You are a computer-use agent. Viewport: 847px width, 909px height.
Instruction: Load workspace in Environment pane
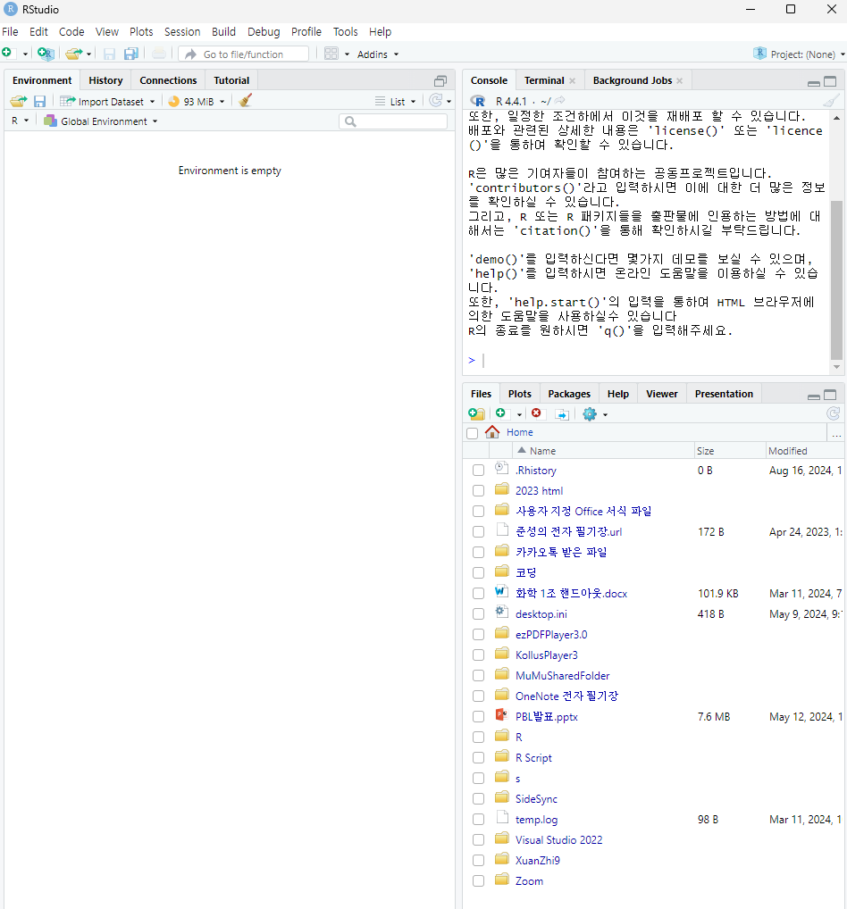click(x=19, y=102)
